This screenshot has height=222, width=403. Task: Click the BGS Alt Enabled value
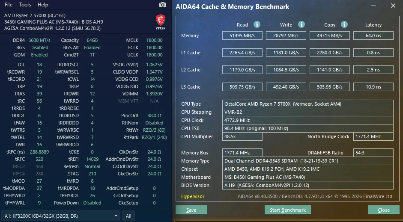click(92, 47)
